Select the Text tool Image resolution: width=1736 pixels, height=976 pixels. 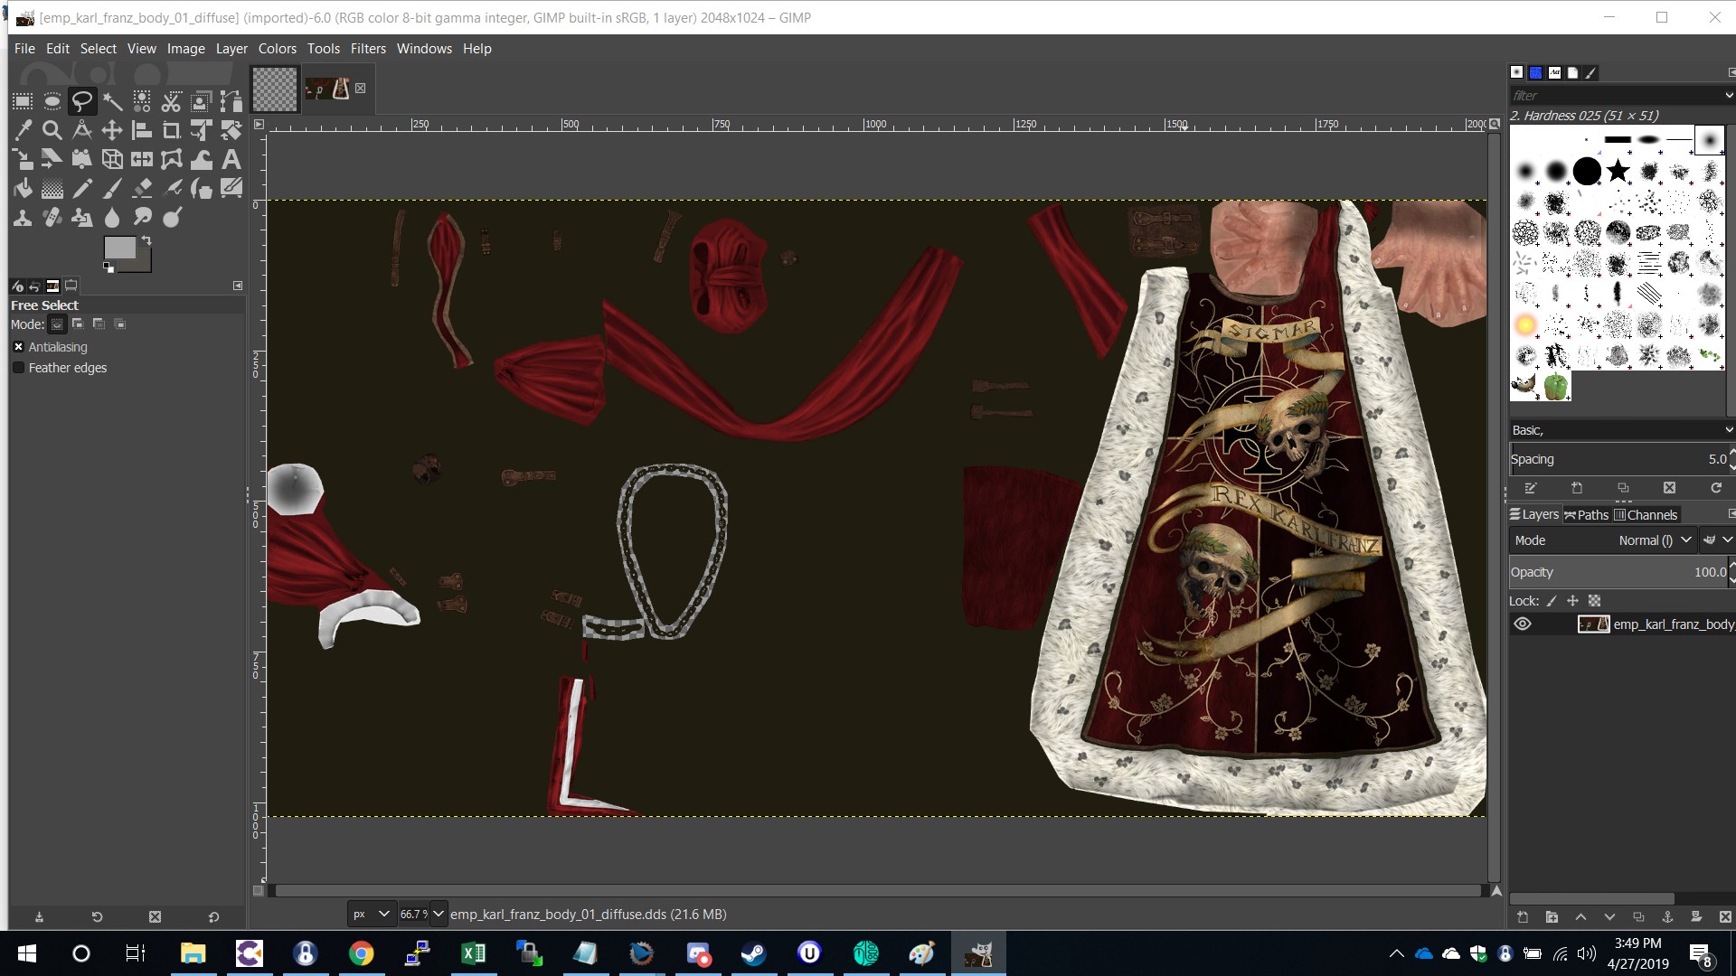[231, 160]
